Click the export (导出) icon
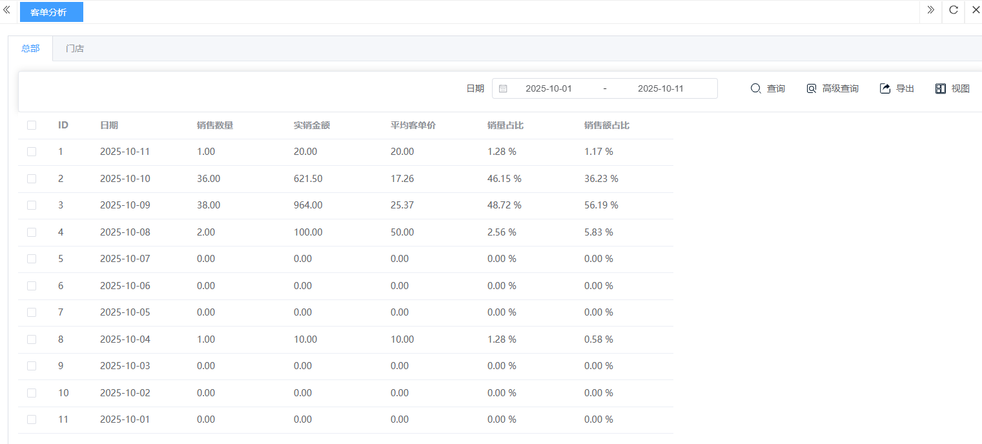The image size is (982, 444). [x=885, y=88]
